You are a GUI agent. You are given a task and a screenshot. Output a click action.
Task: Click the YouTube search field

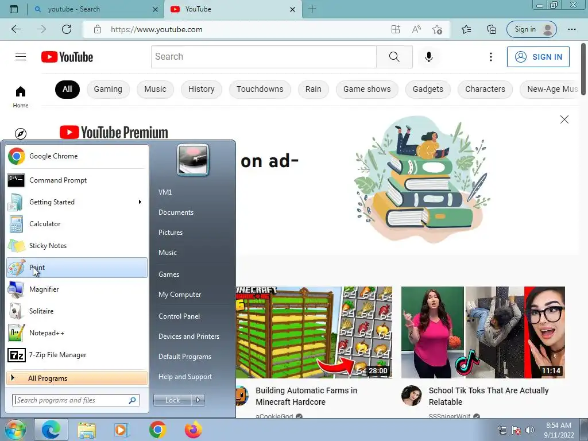click(264, 57)
